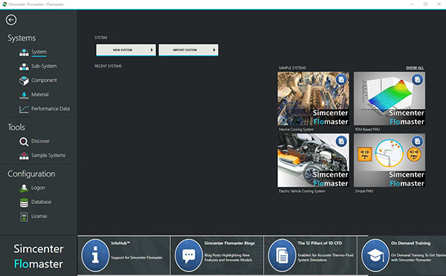This screenshot has width=446, height=276.
Task: Click the IMPORT SYSTEM button
Action: 189,50
